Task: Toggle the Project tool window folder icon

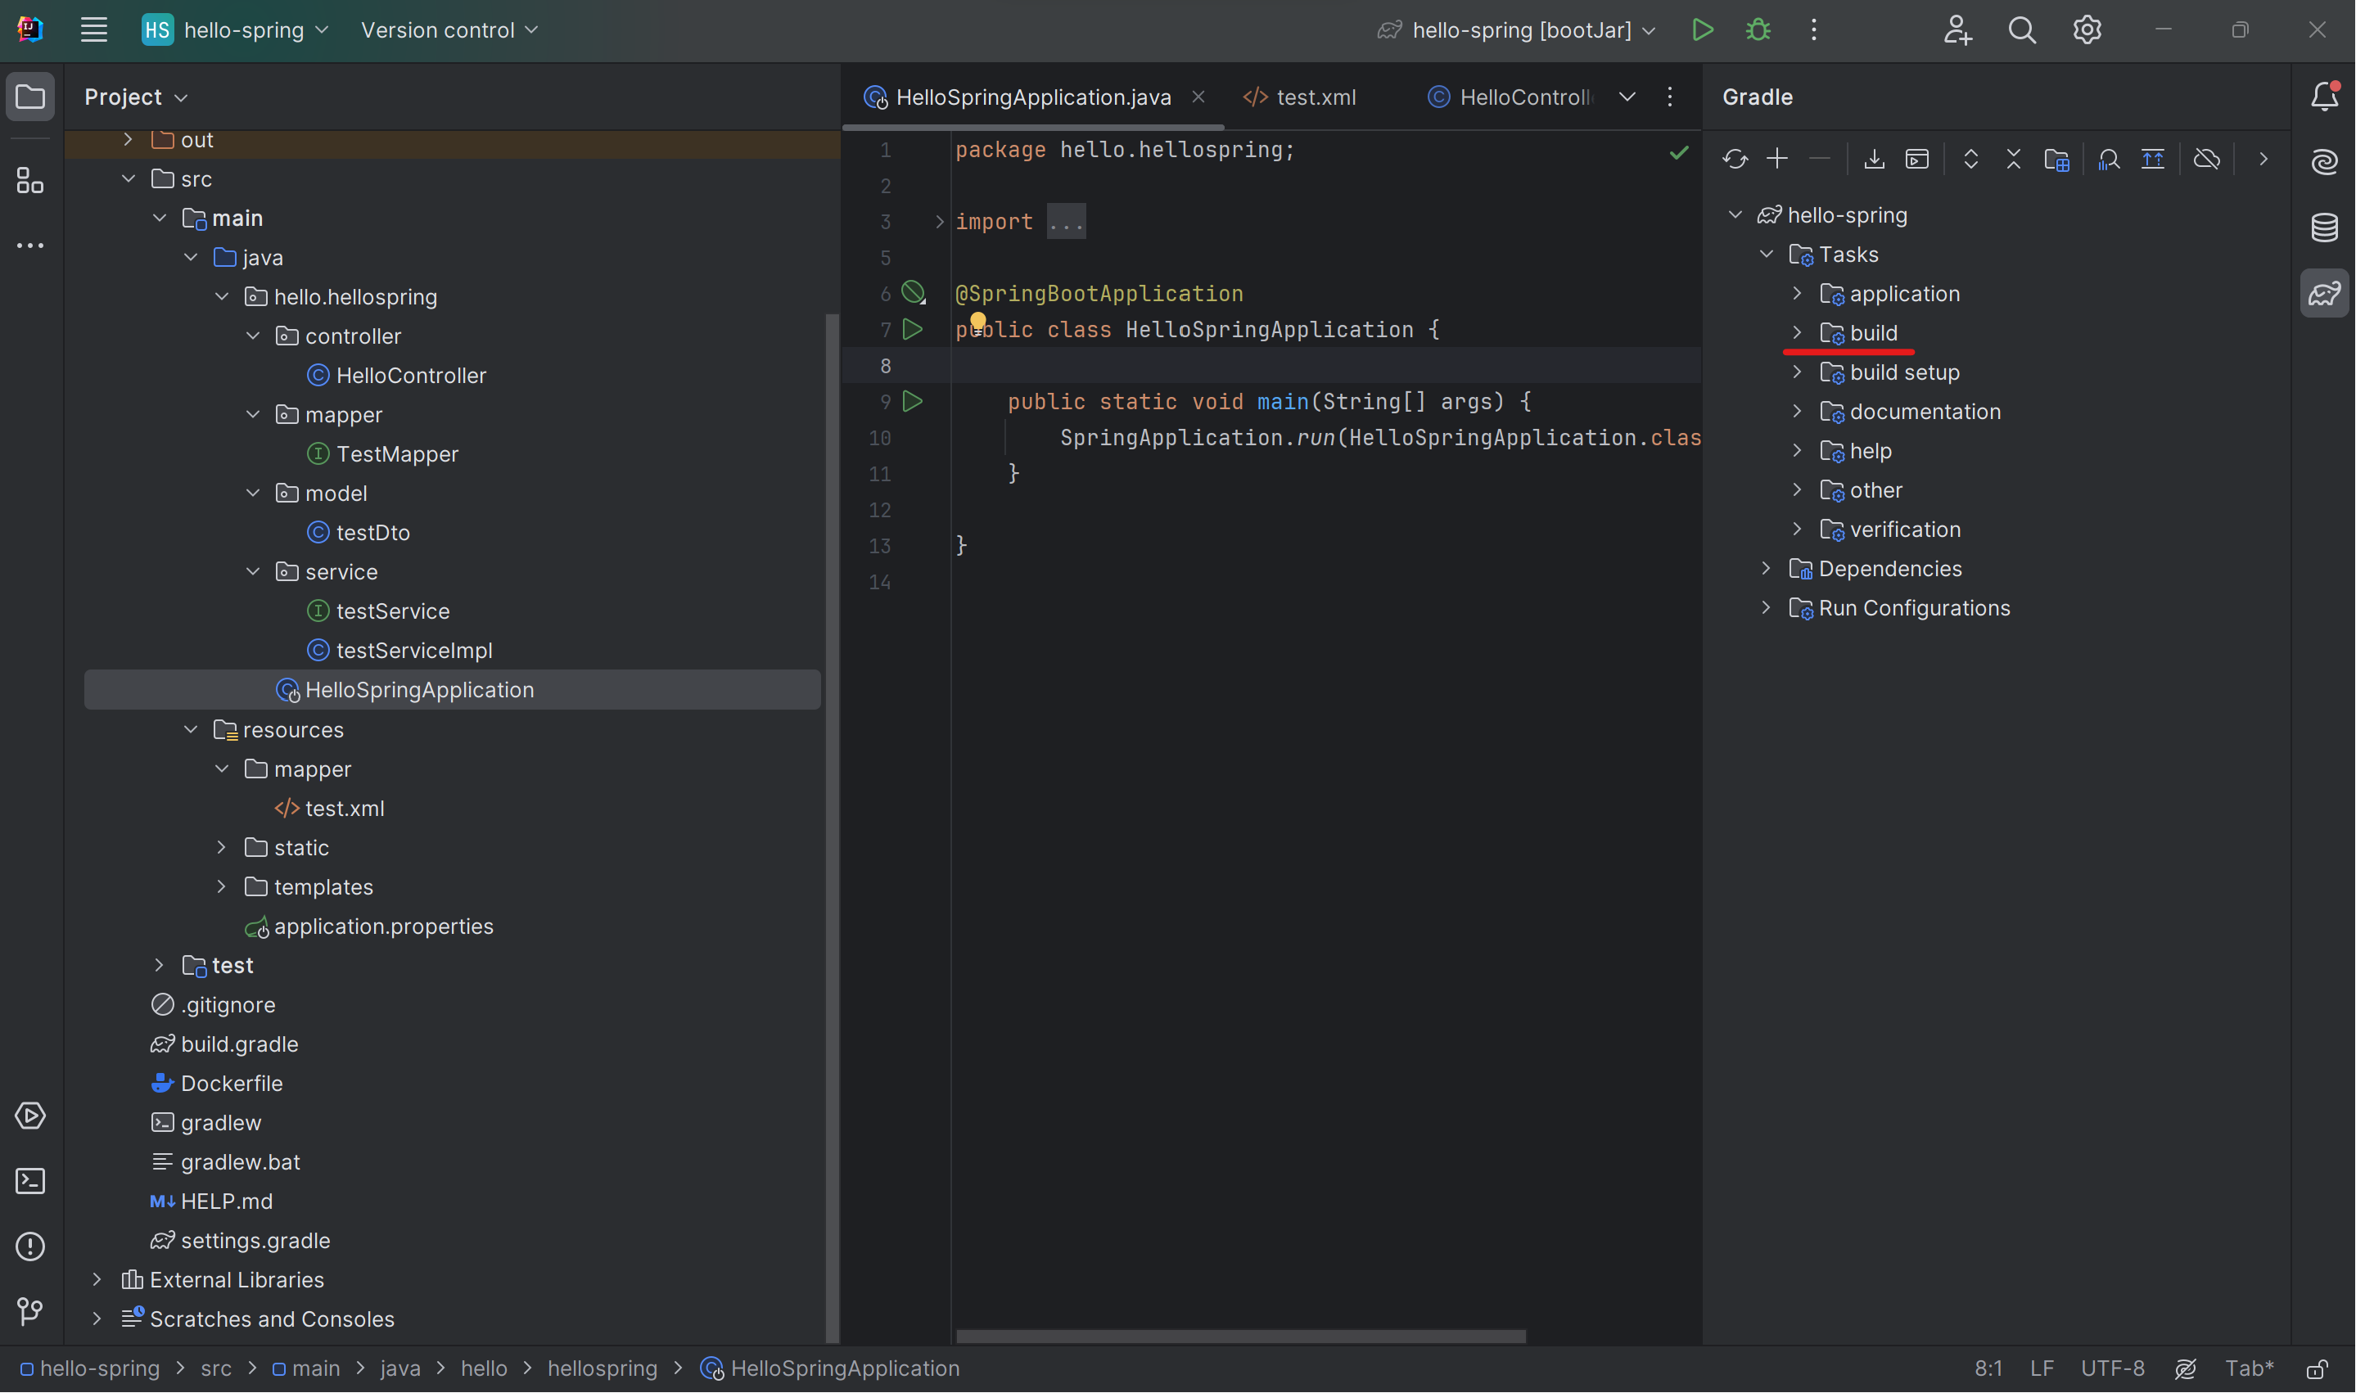Action: [x=30, y=97]
